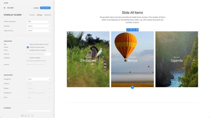The image size is (210, 118).
Task: Click the 'Animation' section label
Action: point(8,41)
